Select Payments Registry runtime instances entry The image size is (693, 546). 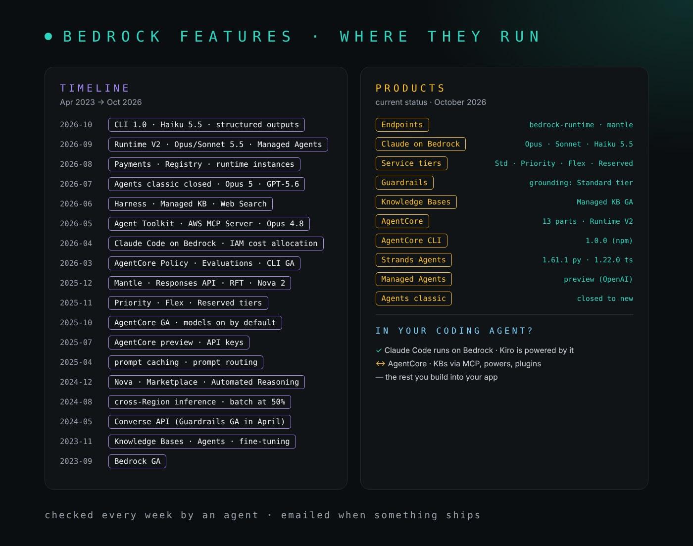coord(204,164)
